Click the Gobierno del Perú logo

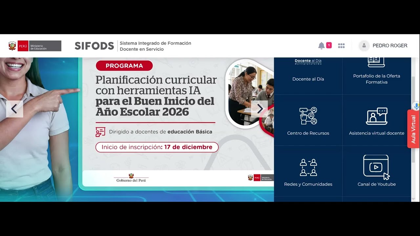coord(131,178)
